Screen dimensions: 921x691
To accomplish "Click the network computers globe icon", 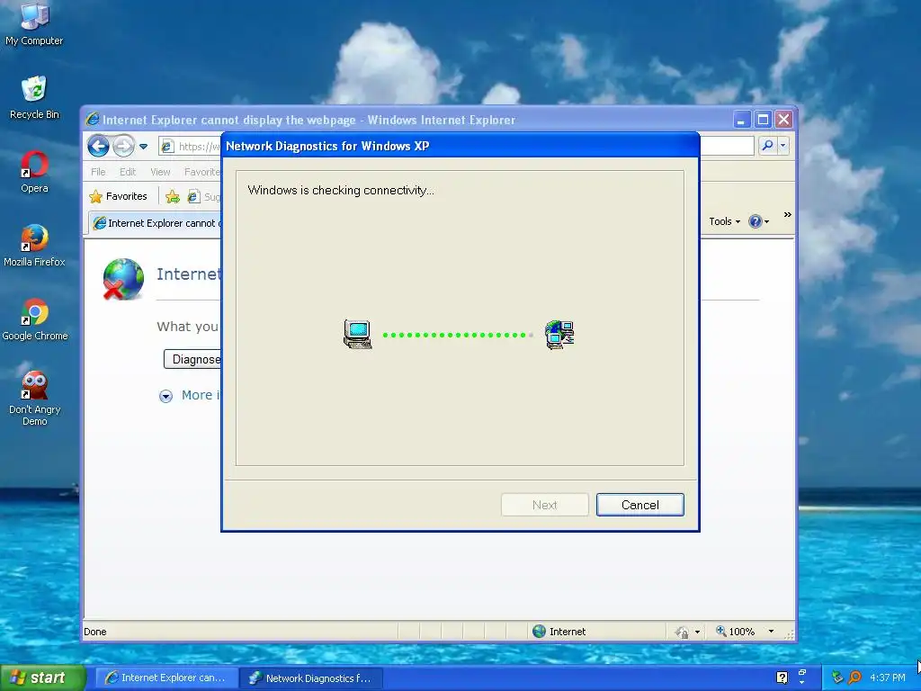I will tap(559, 335).
